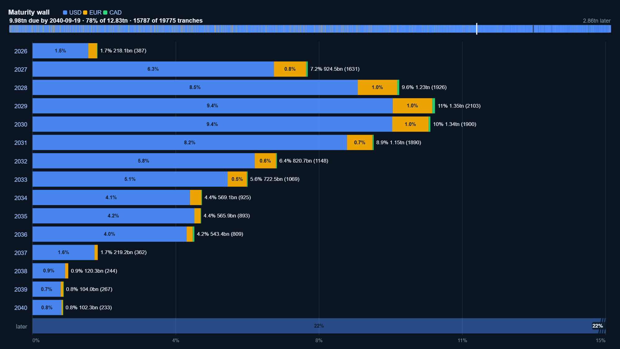Screen dimensions: 620x349
Task: Click '7.2% 924.5bn (1631)' total label
Action: pyautogui.click(x=335, y=69)
